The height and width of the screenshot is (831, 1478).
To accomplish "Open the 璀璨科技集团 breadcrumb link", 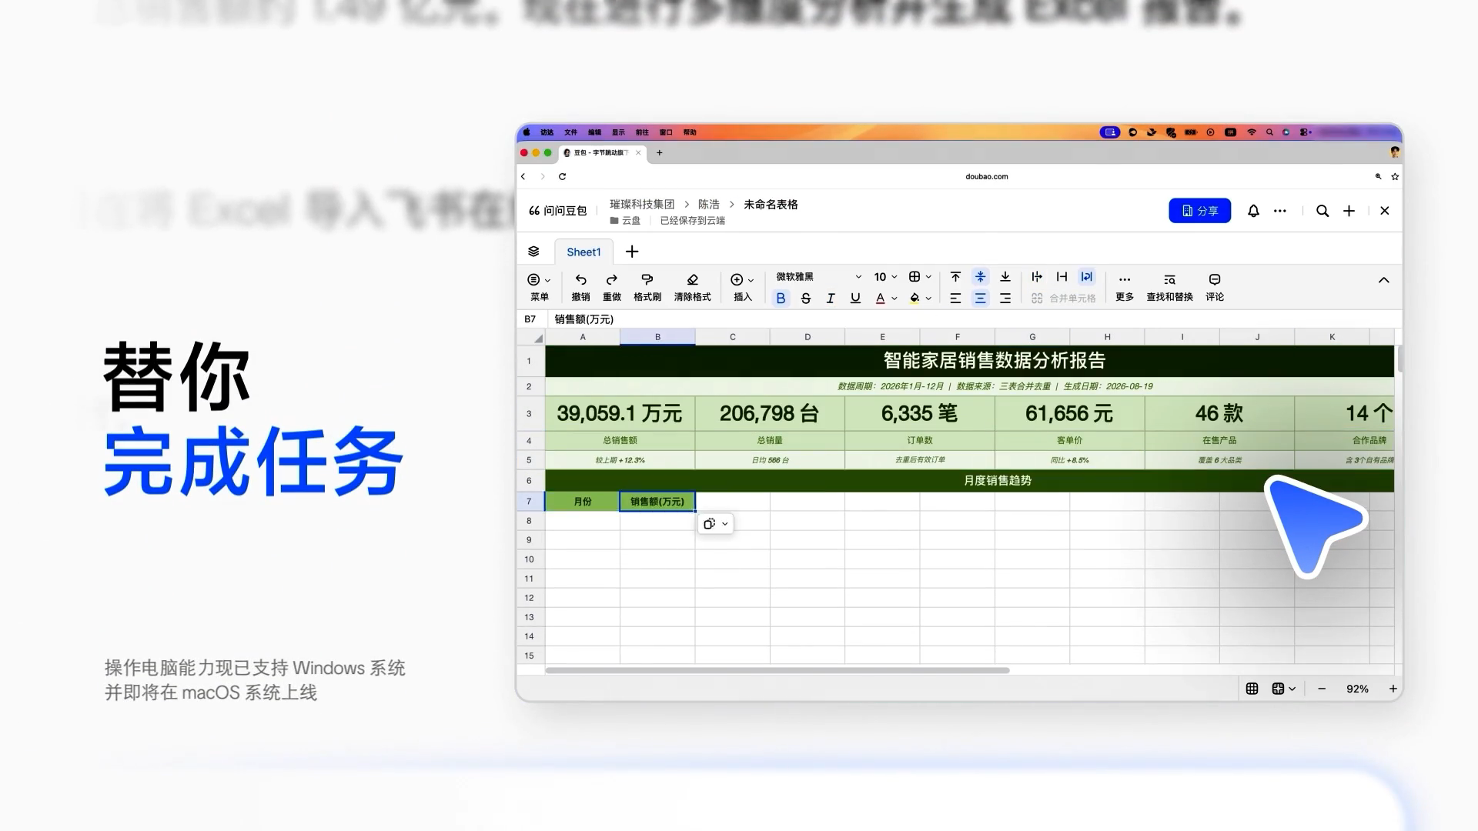I will coord(642,205).
